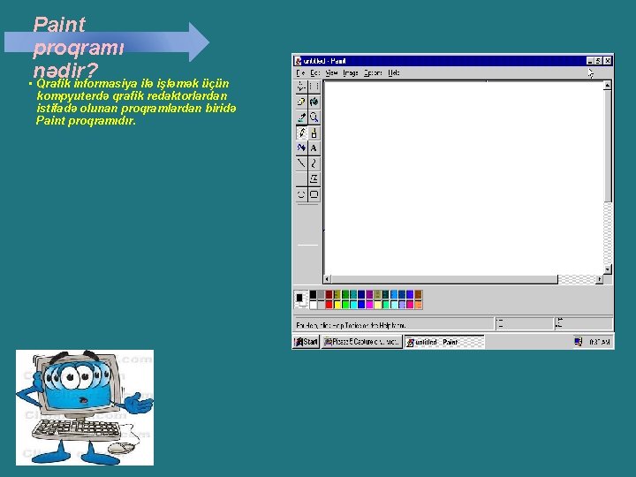Click the foreground/background color indicator box
Viewport: 636px width, 477px height.
[300, 299]
